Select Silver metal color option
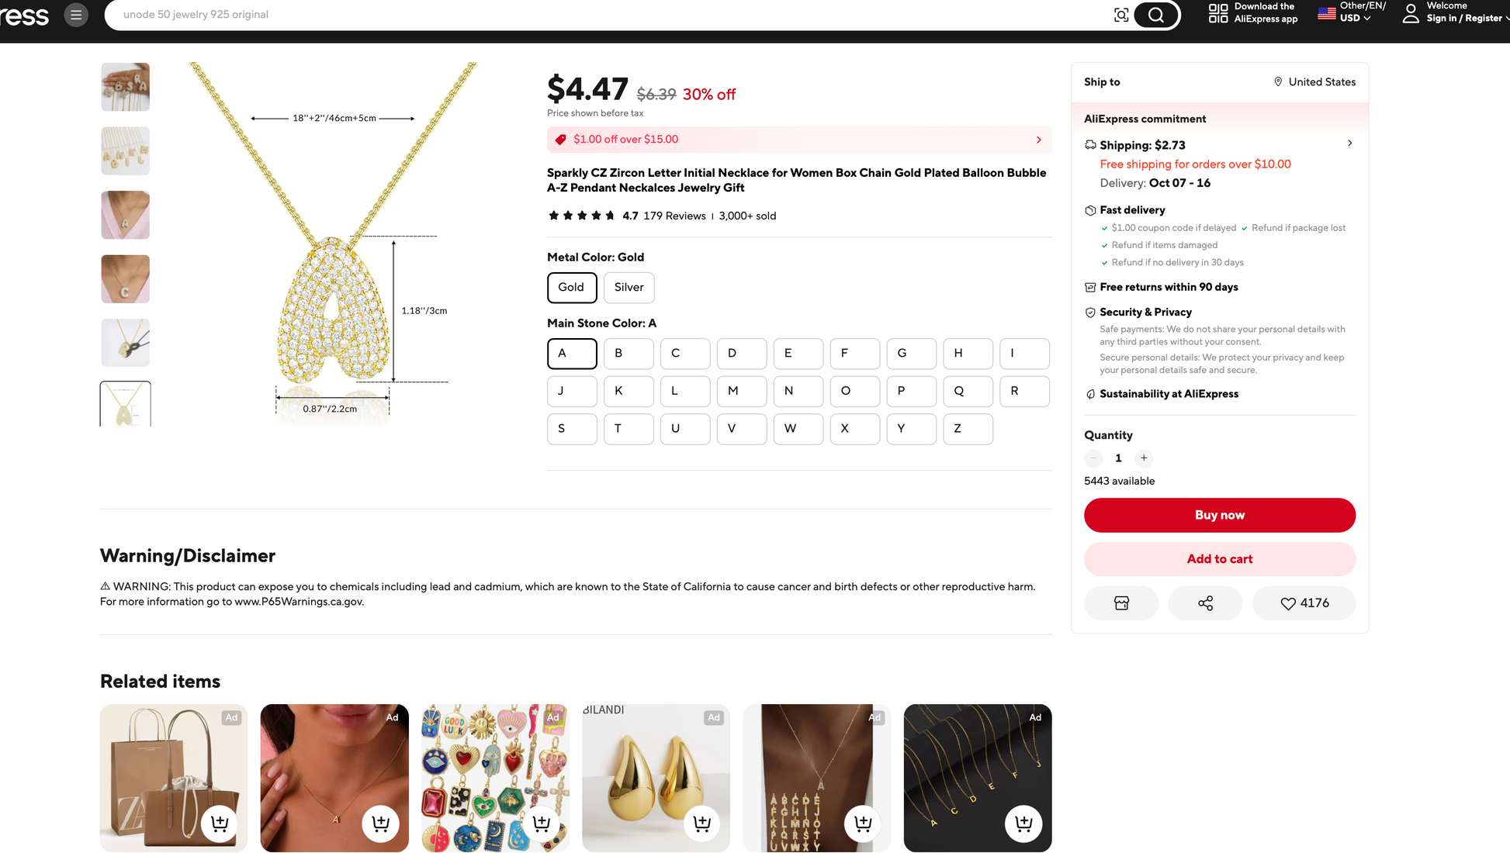 click(629, 288)
